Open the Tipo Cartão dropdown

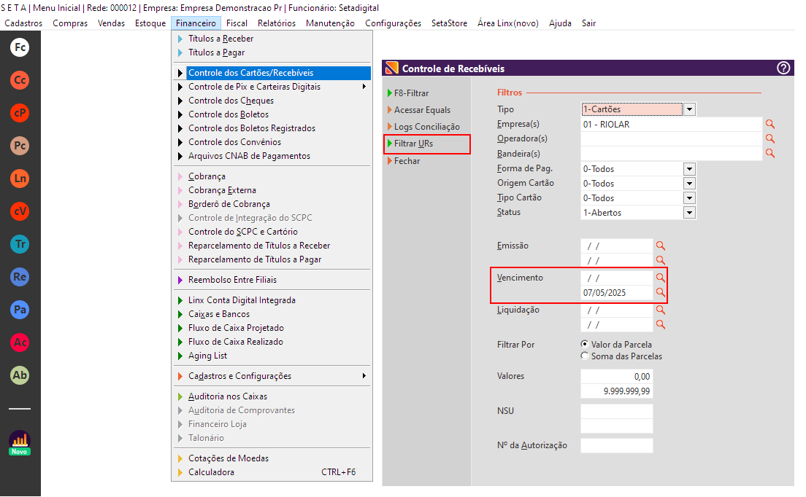[x=689, y=198]
